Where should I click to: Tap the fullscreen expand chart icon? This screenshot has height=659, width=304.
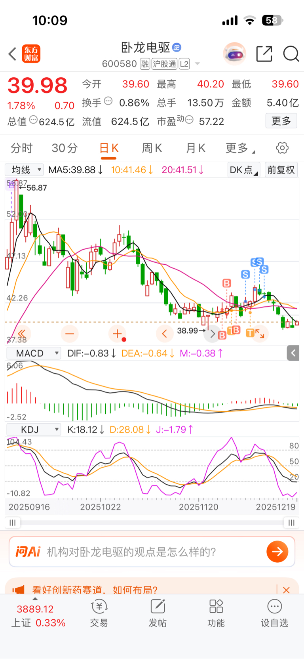(x=260, y=334)
